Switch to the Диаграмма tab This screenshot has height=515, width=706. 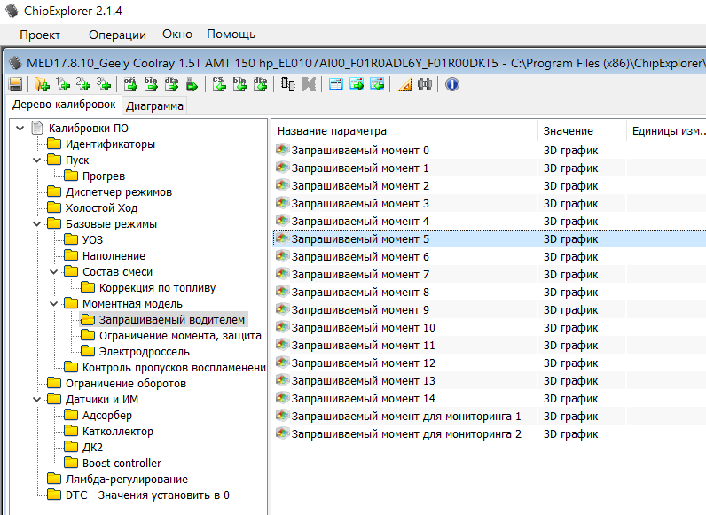click(155, 106)
